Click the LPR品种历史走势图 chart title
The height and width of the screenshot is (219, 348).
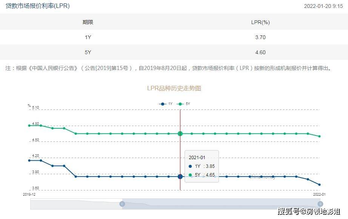point(174,88)
